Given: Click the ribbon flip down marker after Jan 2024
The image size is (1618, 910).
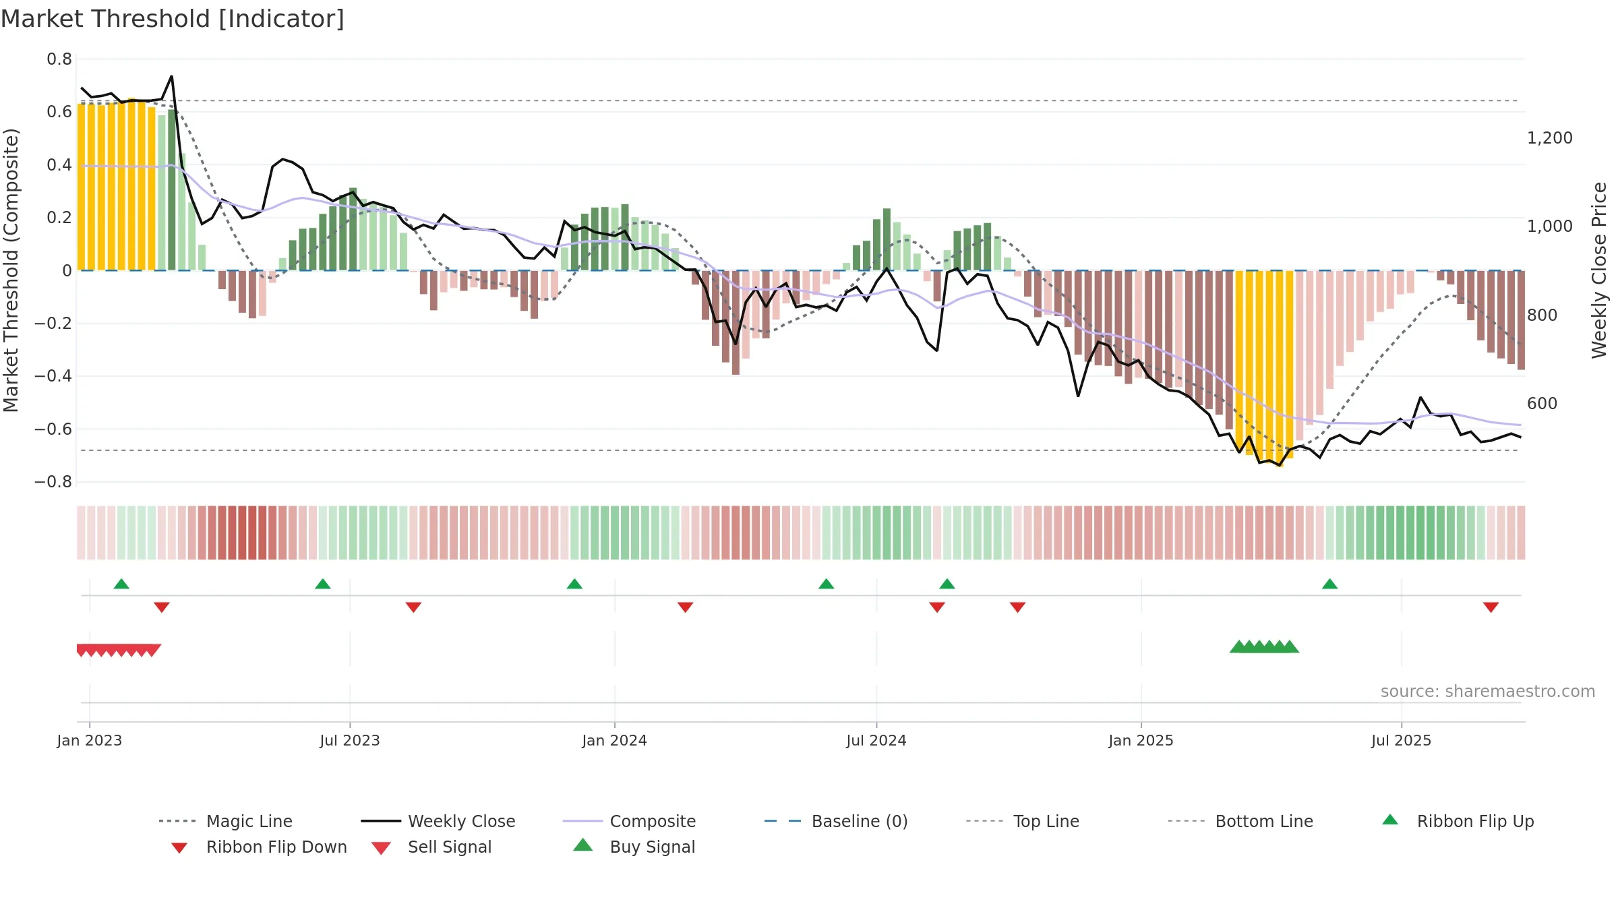Looking at the screenshot, I should (686, 607).
